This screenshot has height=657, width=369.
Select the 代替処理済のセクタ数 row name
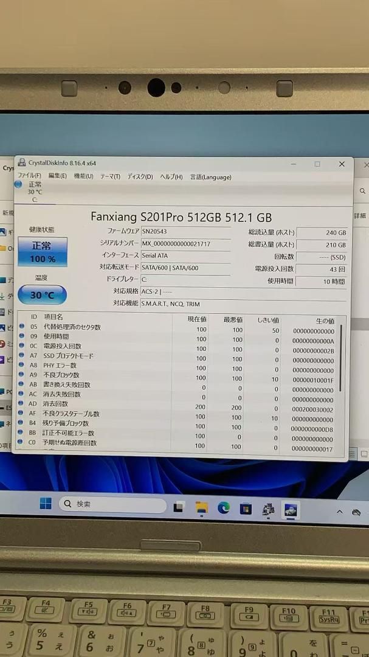coord(72,327)
